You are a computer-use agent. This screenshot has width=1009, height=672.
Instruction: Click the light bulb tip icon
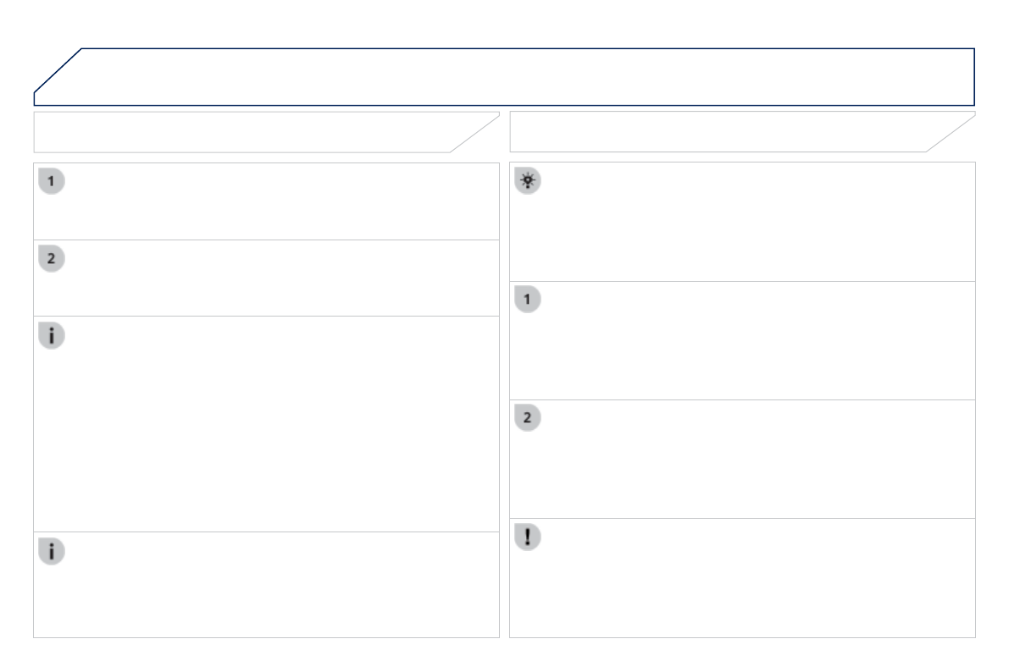tap(528, 182)
